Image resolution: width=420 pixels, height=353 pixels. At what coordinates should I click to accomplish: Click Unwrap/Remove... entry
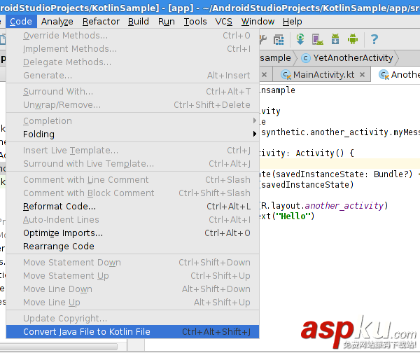(132, 105)
